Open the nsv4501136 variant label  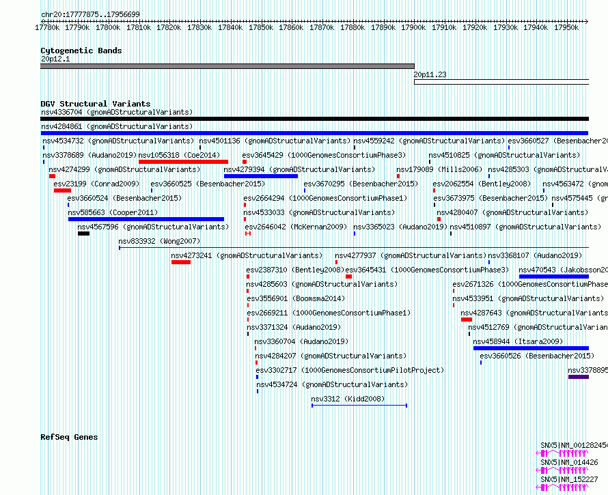[275, 141]
